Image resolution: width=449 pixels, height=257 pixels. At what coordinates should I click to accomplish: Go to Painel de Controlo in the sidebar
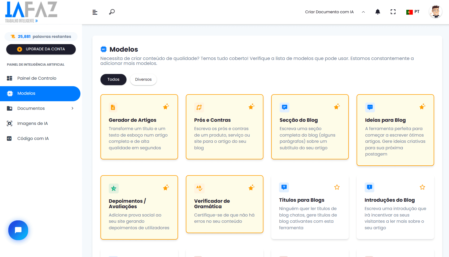coord(37,78)
